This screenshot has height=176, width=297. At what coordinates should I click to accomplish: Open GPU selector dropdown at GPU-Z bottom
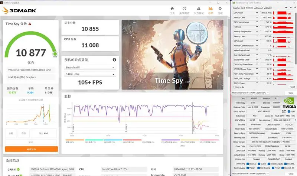coord(251,173)
